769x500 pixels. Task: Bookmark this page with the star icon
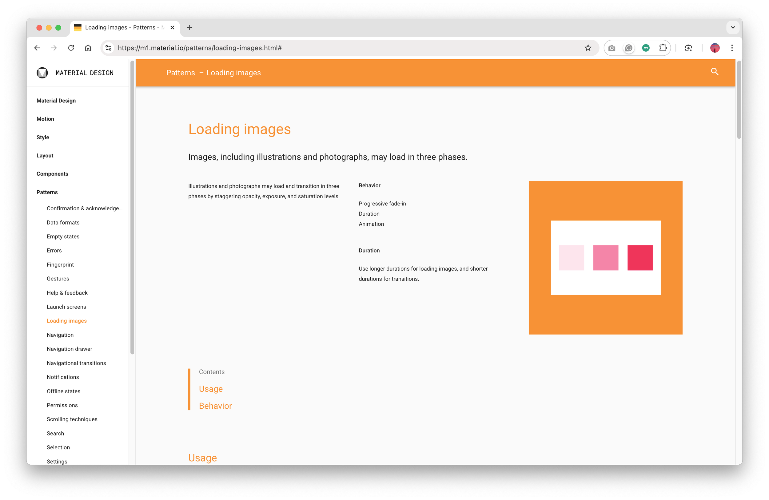pyautogui.click(x=588, y=48)
